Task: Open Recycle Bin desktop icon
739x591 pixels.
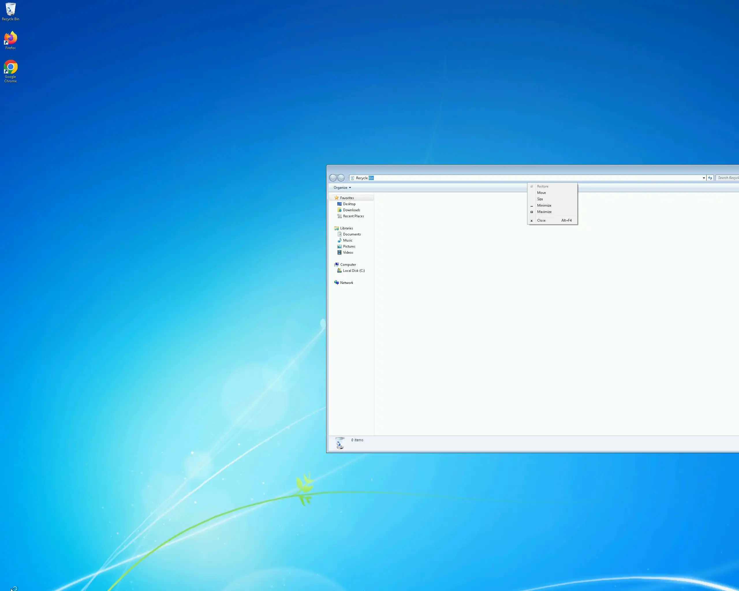Action: [10, 11]
